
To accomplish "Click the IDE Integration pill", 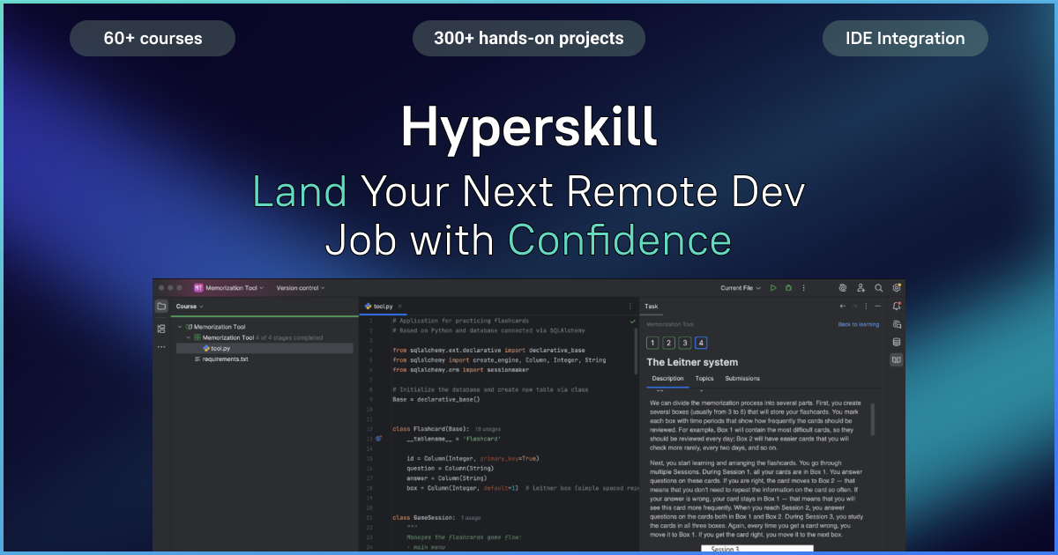I will point(905,39).
